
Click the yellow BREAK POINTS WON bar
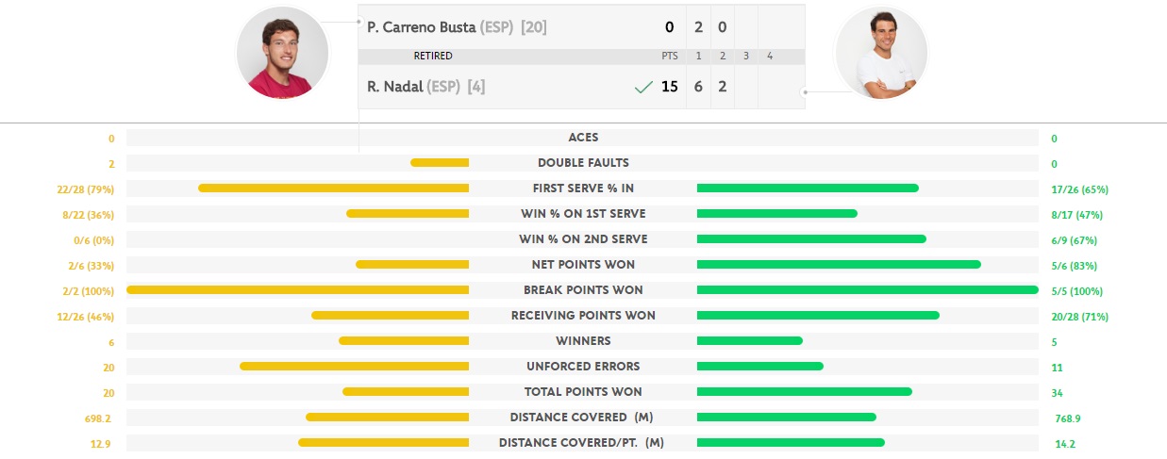[x=297, y=290]
